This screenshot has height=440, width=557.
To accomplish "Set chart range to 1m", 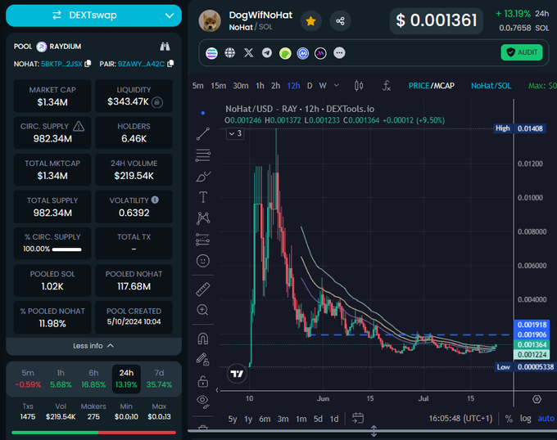I will coord(301,419).
